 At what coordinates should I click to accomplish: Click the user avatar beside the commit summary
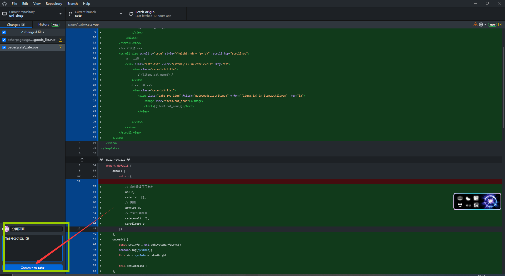click(x=6, y=229)
